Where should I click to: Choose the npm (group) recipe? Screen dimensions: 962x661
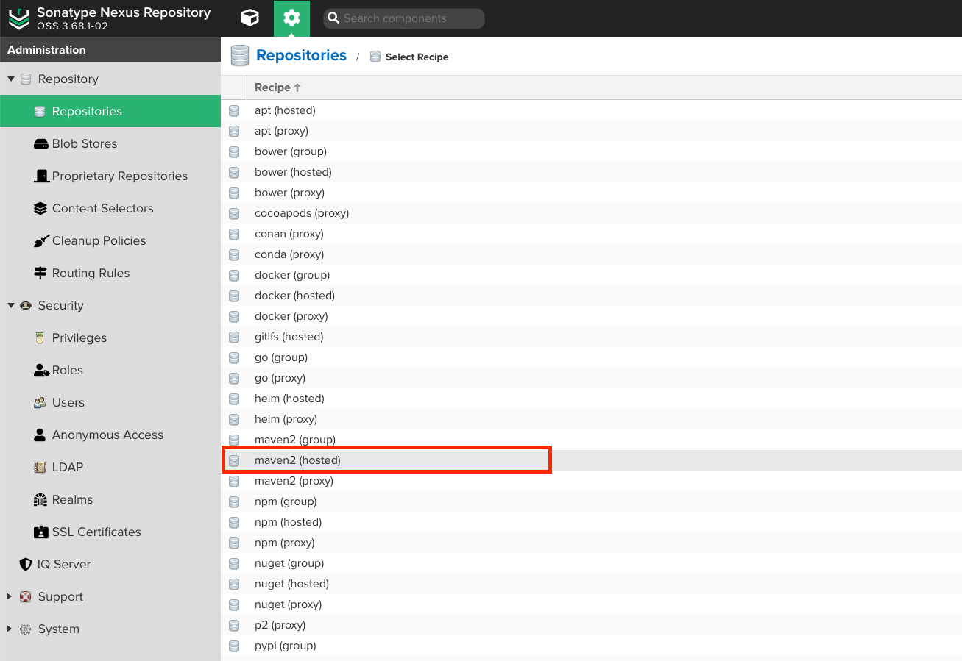pos(591,501)
